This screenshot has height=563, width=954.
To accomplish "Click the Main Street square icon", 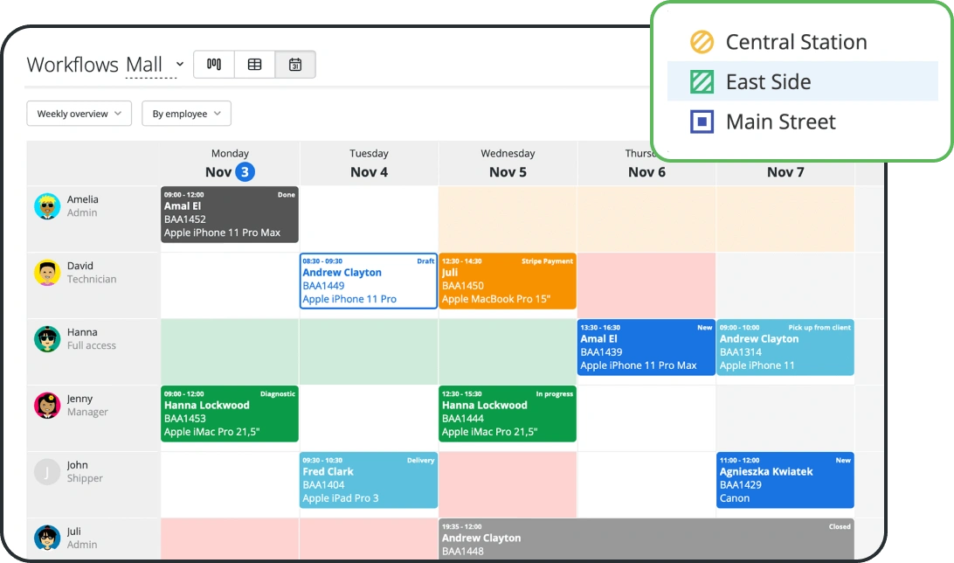I will 702,122.
